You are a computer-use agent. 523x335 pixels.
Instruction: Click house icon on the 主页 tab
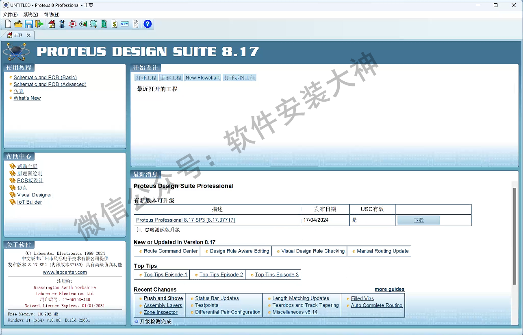point(10,35)
